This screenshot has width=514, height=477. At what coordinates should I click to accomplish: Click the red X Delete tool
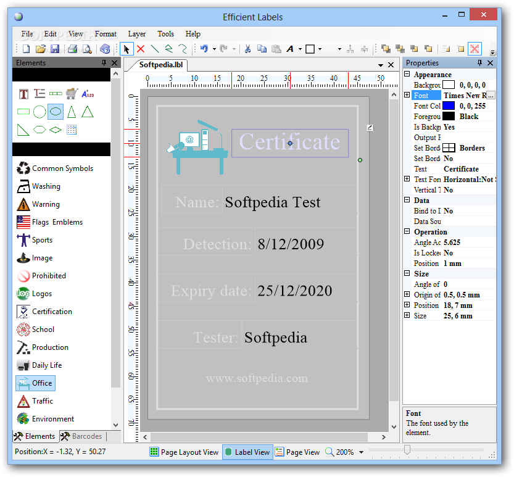141,49
